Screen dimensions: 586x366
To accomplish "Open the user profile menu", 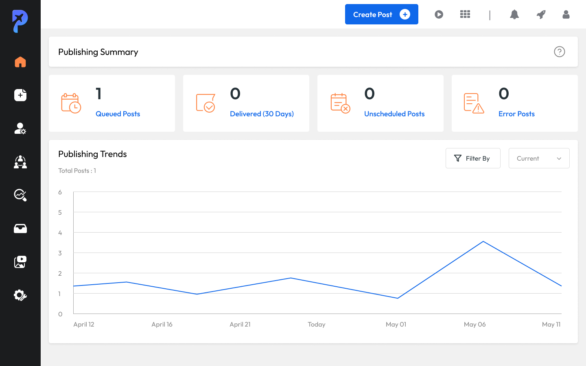I will [566, 15].
